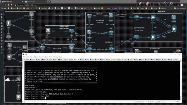Open the VMware bookmark folder
Image resolution: width=187 pixels, height=105 pixels.
point(141,8)
